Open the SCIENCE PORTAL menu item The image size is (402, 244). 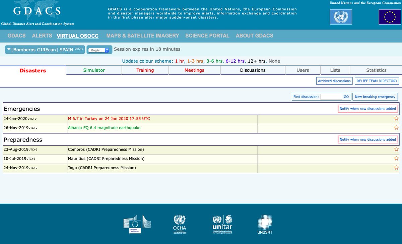point(207,36)
